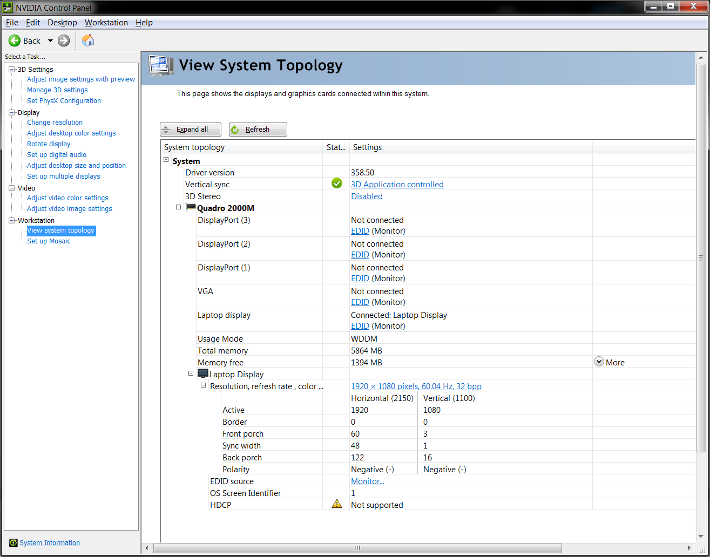Image resolution: width=710 pixels, height=557 pixels.
Task: Select the Driver version 358.50 value
Action: (362, 173)
